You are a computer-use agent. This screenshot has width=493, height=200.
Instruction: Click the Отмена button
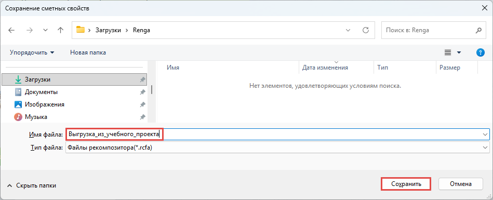click(x=461, y=184)
